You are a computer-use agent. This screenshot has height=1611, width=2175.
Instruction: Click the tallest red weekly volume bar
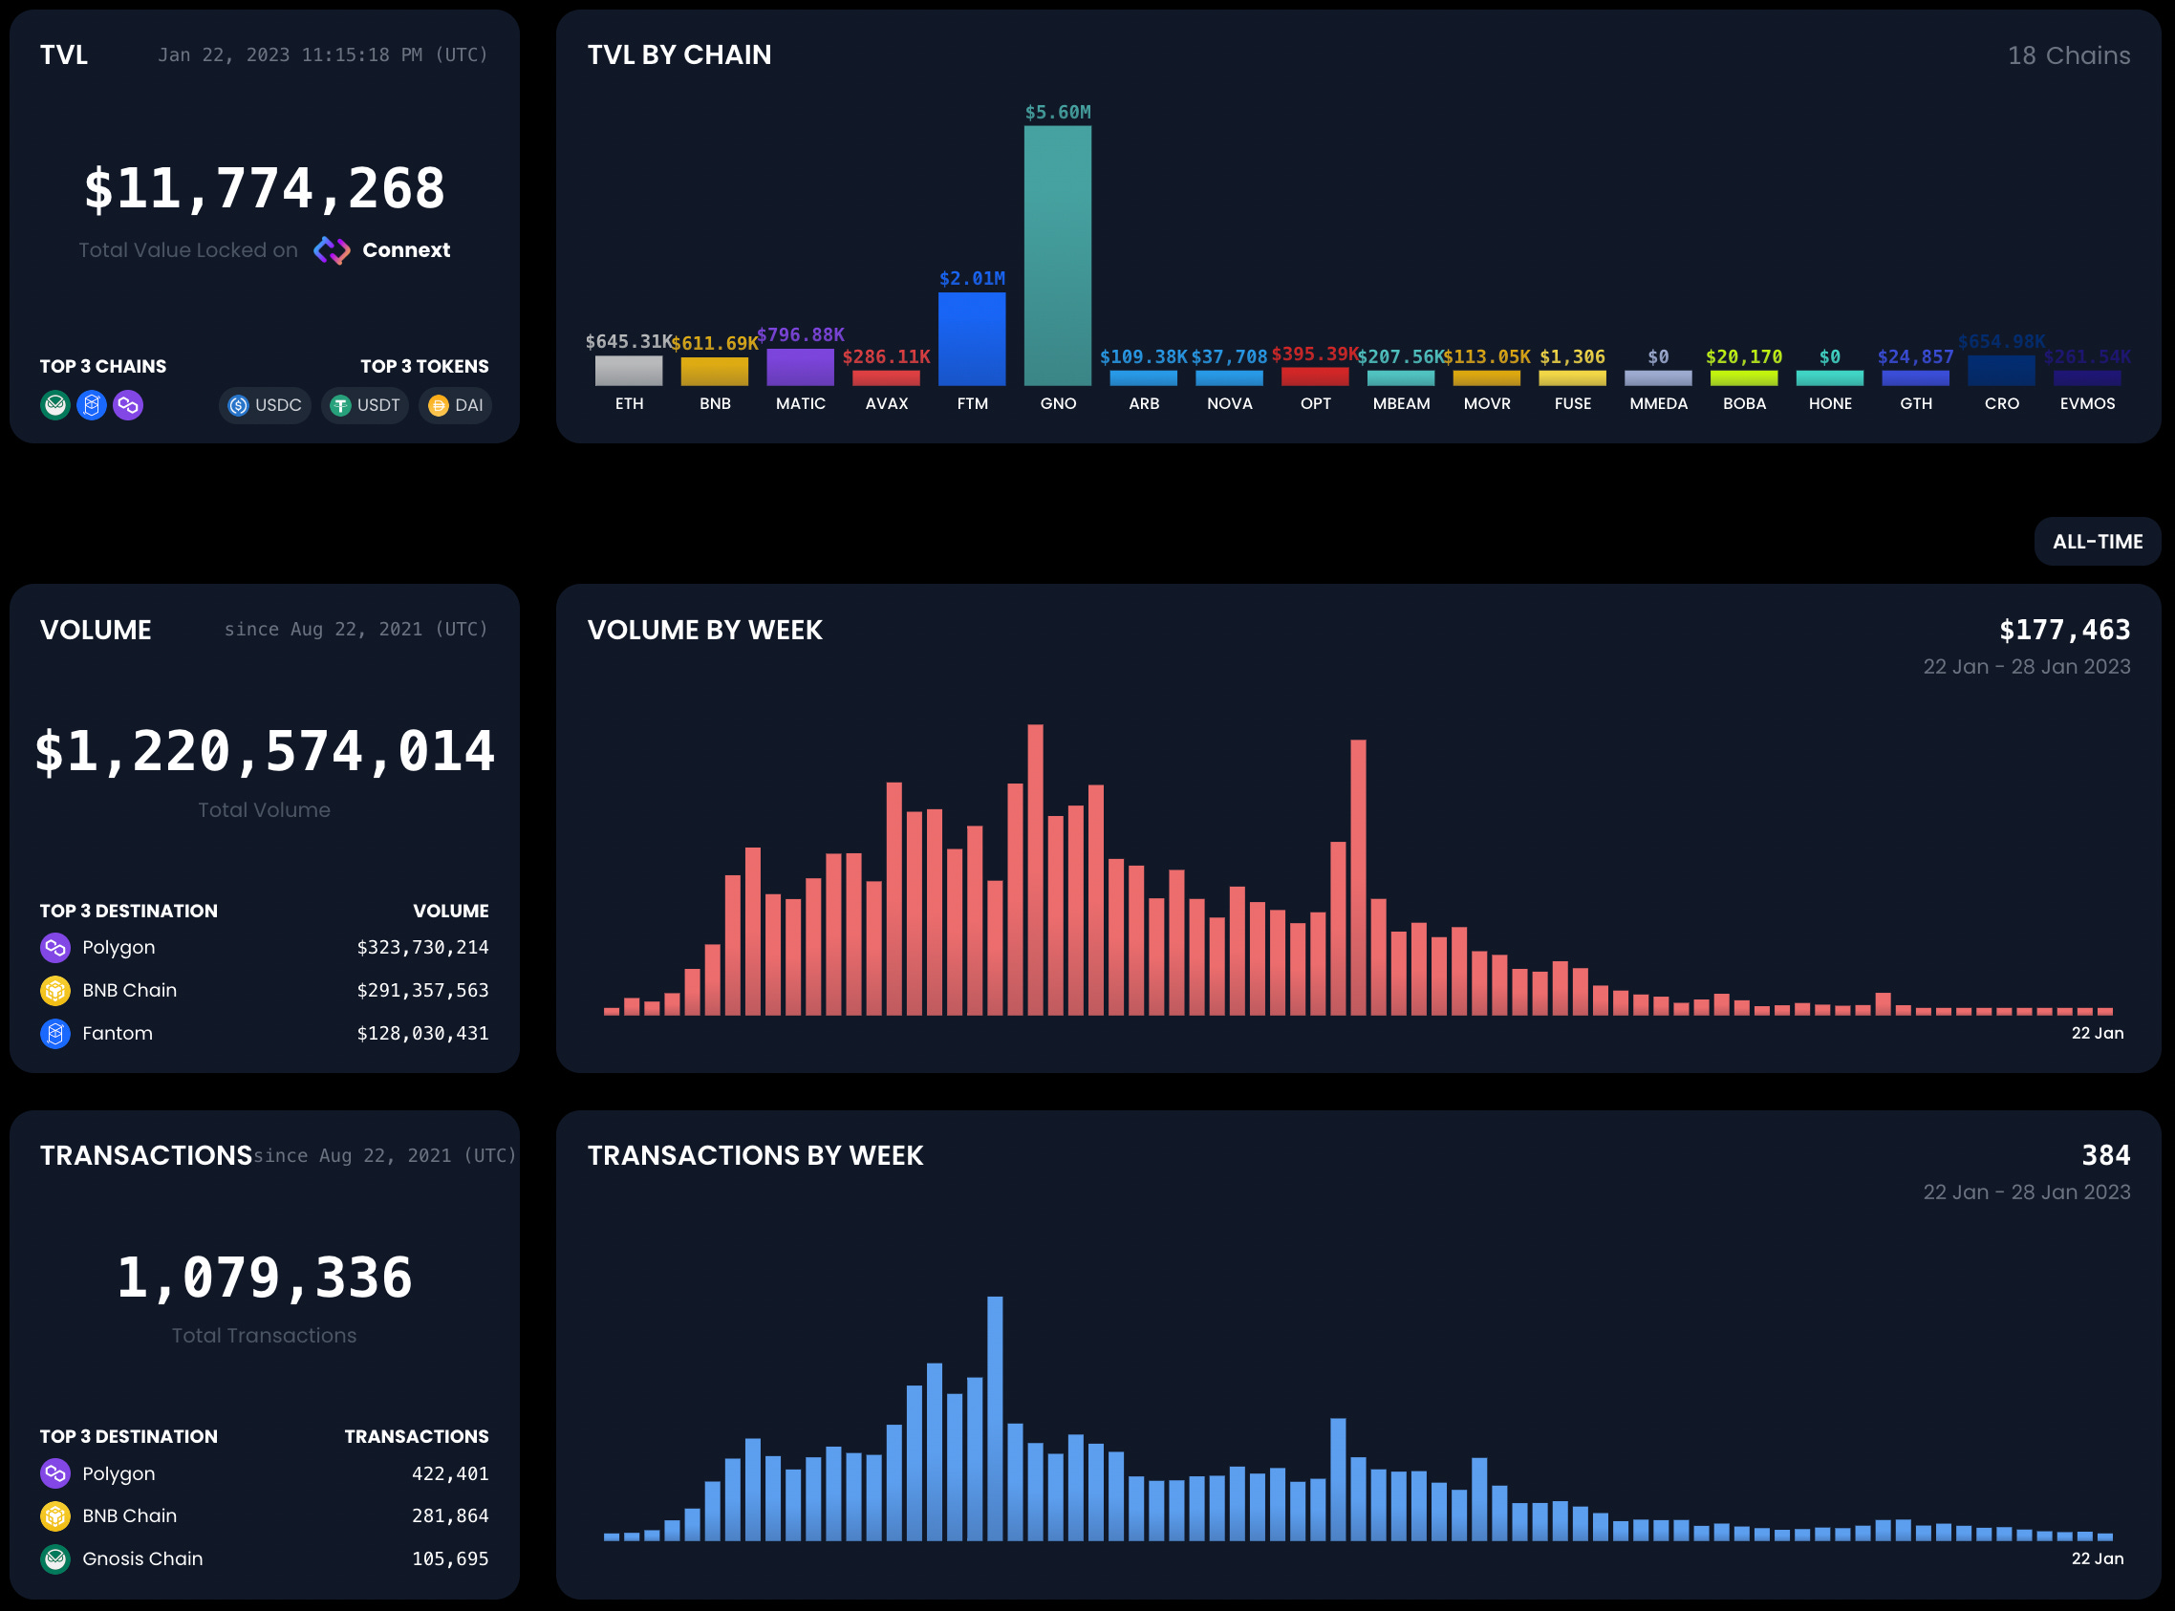(x=1035, y=870)
